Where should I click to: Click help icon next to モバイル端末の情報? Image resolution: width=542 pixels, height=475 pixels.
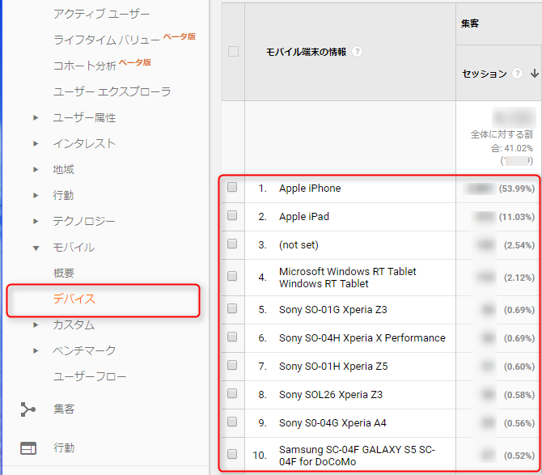pos(357,52)
